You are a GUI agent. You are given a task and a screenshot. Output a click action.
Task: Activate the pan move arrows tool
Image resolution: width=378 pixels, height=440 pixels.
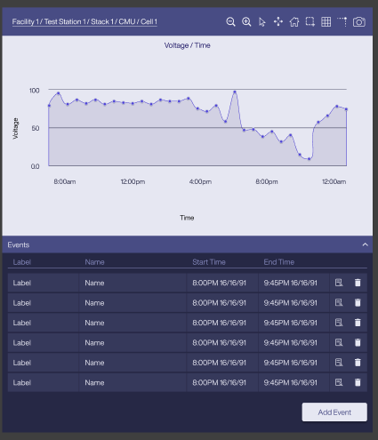(278, 22)
